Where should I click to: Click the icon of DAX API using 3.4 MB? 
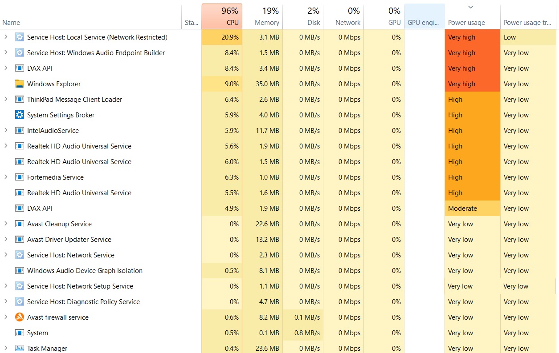tap(19, 68)
